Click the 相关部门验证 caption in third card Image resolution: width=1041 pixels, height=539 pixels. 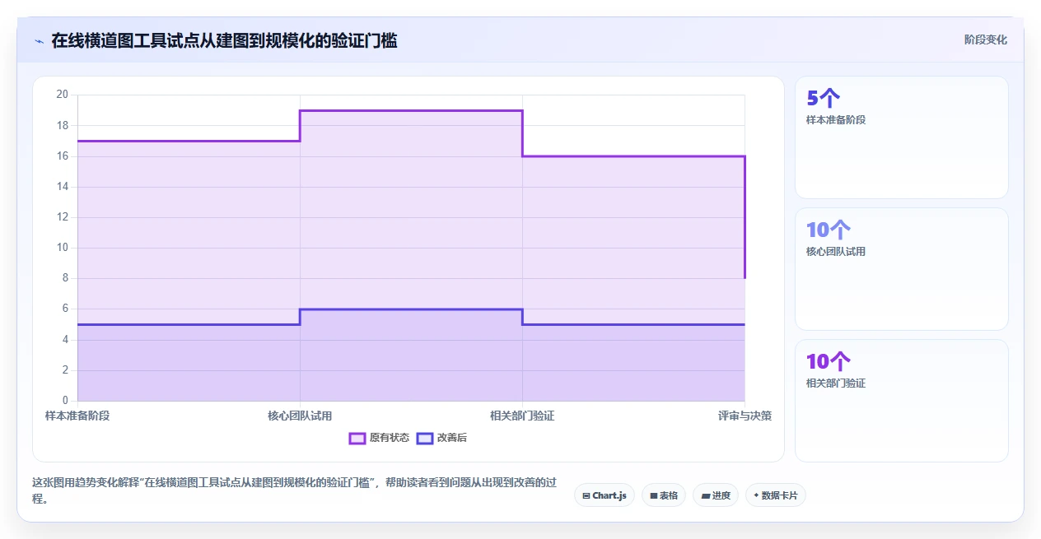tap(836, 383)
